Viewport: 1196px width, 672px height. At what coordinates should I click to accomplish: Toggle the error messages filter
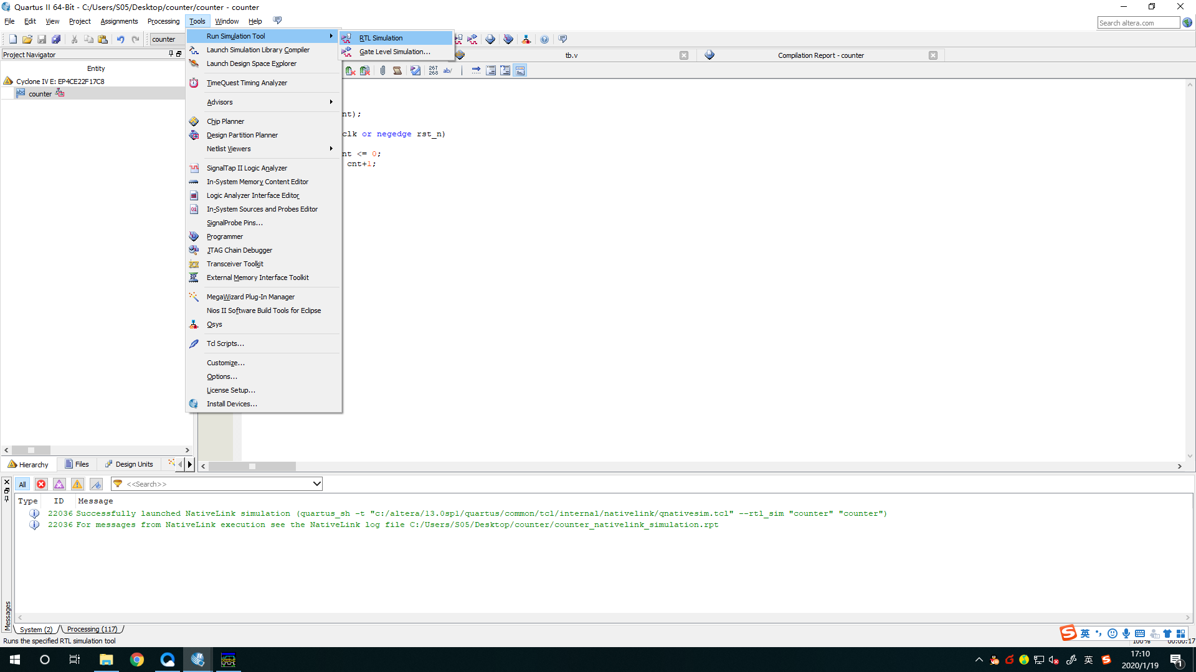pos(41,484)
